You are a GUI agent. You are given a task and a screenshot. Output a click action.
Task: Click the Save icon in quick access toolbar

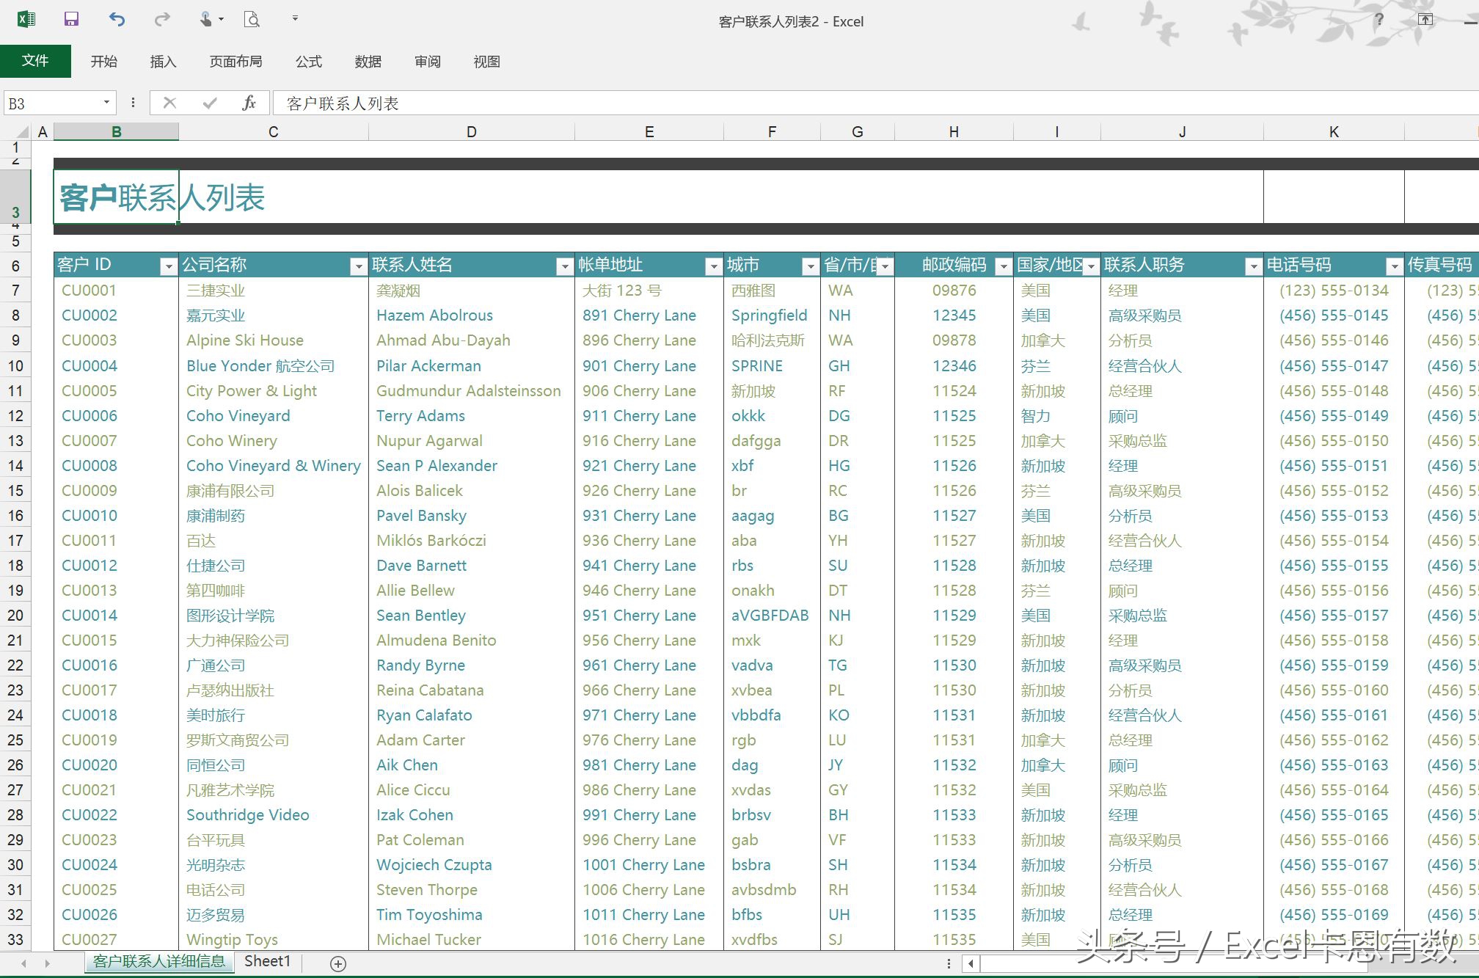[x=71, y=19]
